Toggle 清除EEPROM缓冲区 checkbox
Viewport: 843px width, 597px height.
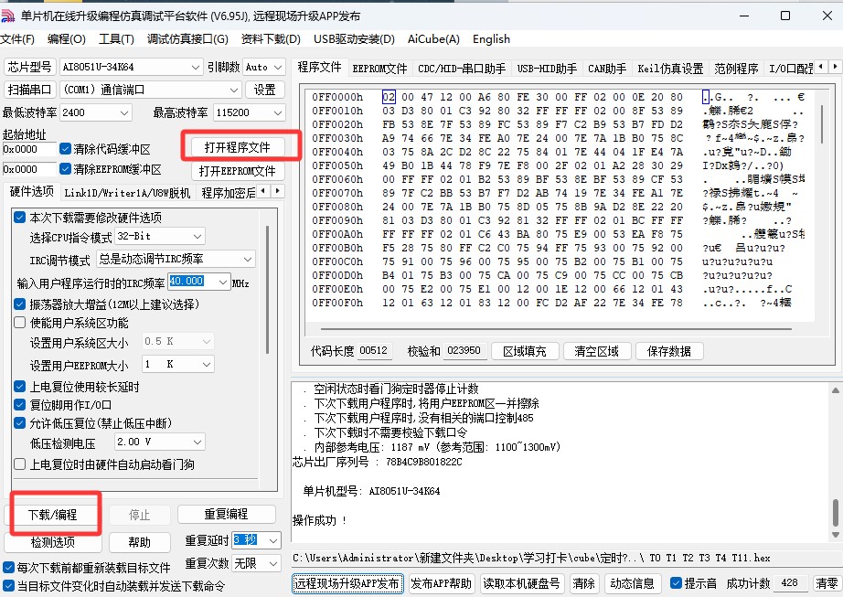pos(66,169)
